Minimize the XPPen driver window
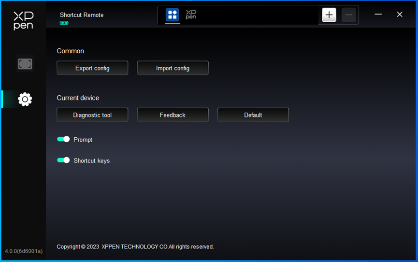 (378, 15)
